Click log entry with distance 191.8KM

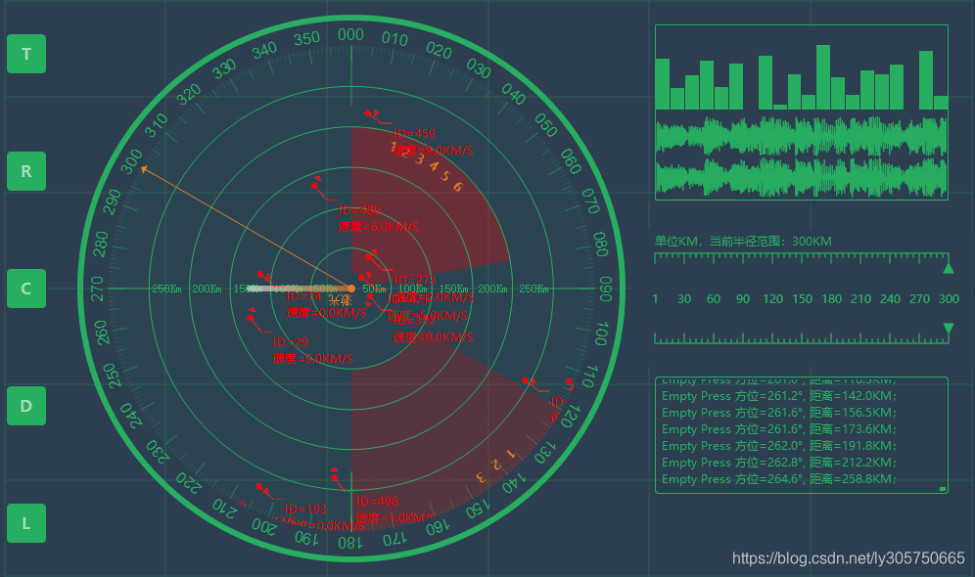click(x=779, y=445)
